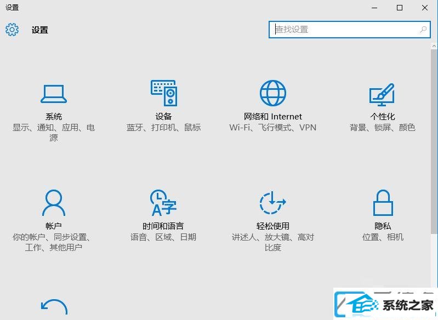438x320 pixels.
Task: Click the 蓝牙、打印机、鼠标 description
Action: pos(163,128)
